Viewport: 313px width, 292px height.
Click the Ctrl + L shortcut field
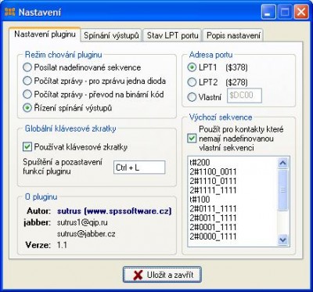tap(139, 168)
